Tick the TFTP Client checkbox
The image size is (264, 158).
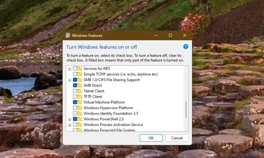pos(75,97)
